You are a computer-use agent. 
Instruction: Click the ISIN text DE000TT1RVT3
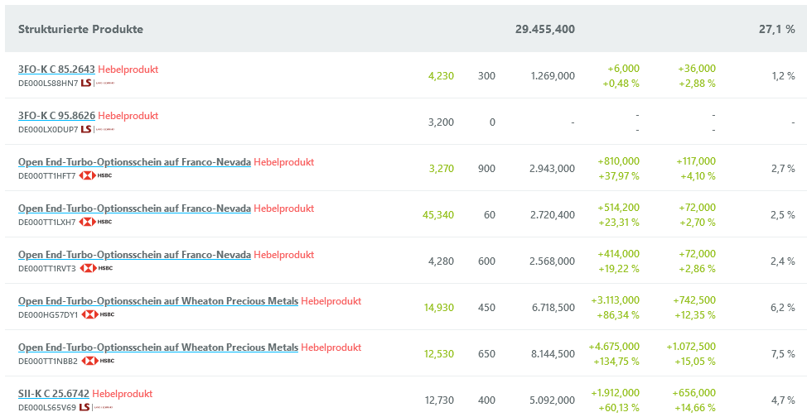point(46,268)
